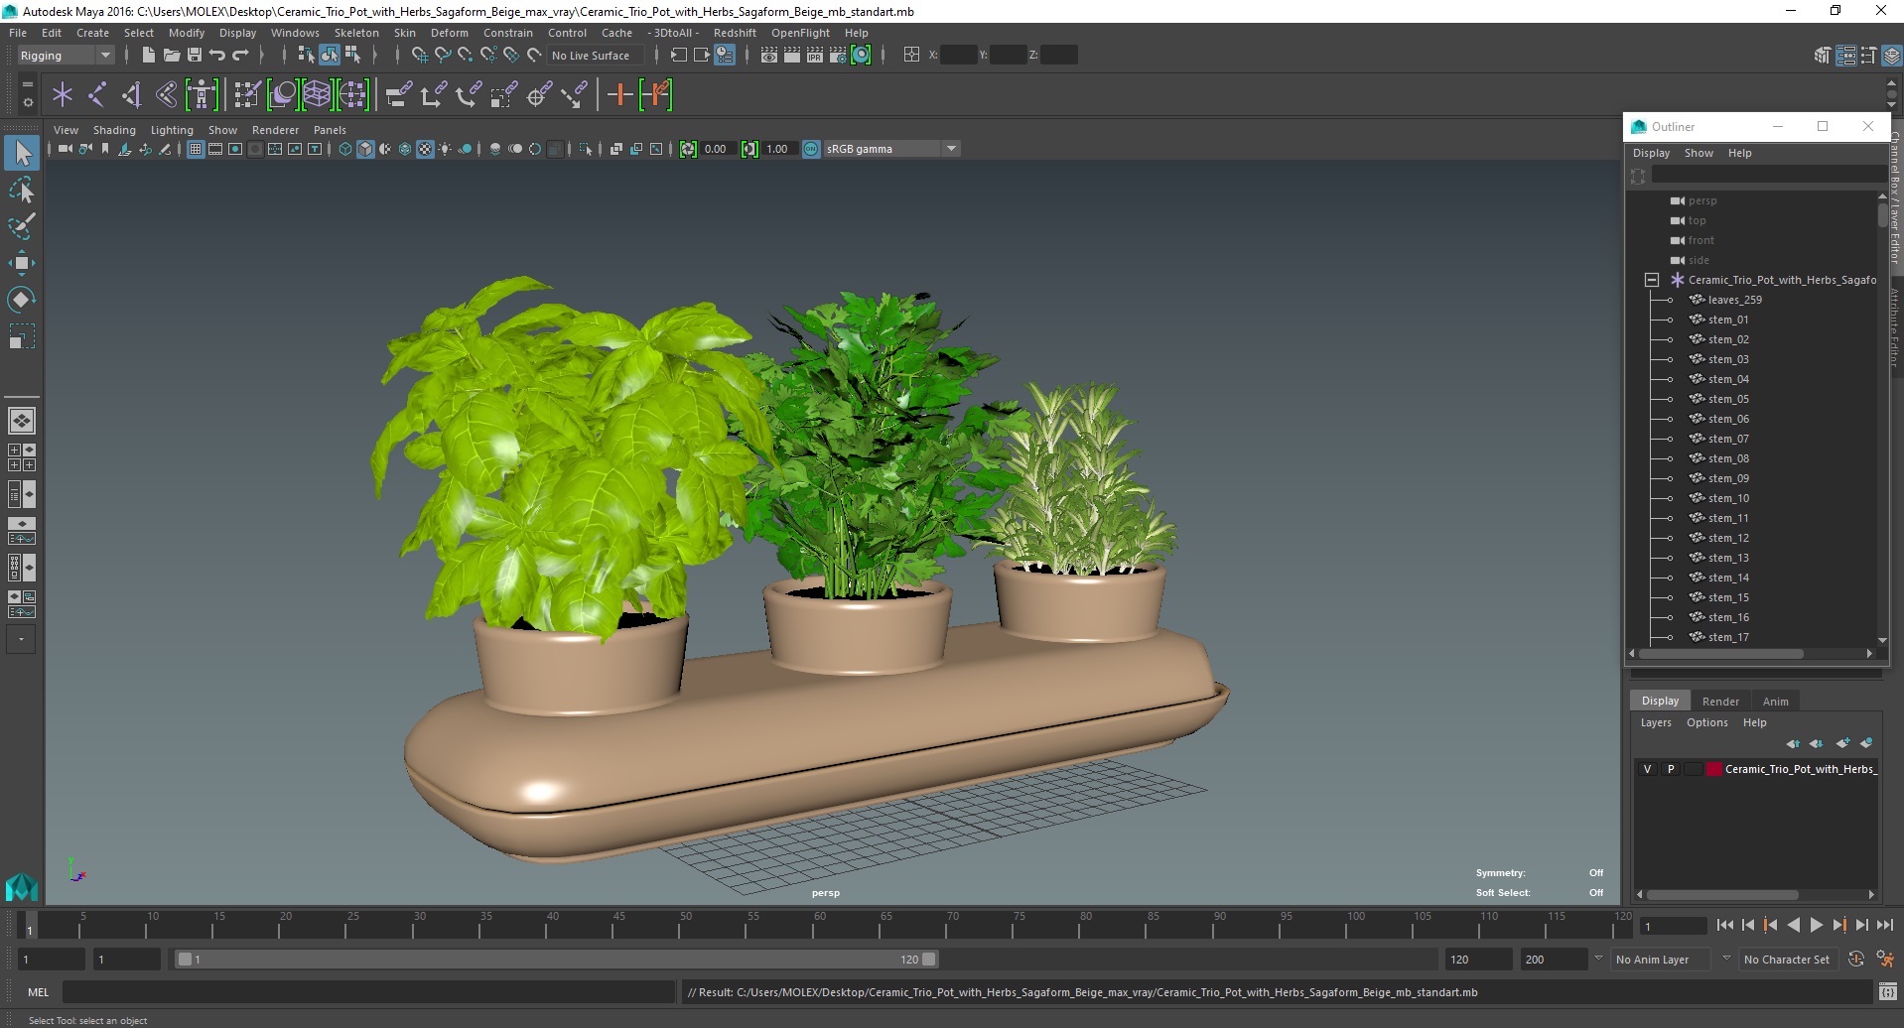Open animation preferences running-man icon
This screenshot has height=1028, width=1904.
coord(1885,960)
